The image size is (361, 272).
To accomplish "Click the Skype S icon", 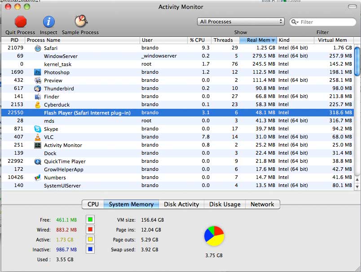I will click(x=38, y=129).
